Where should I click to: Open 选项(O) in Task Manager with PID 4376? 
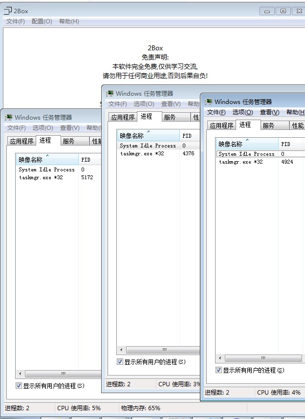(144, 104)
